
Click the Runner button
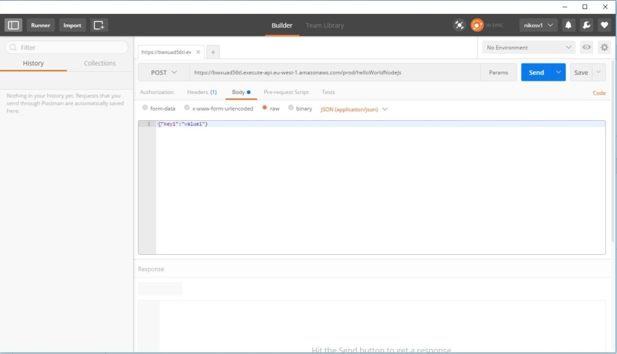tap(41, 25)
